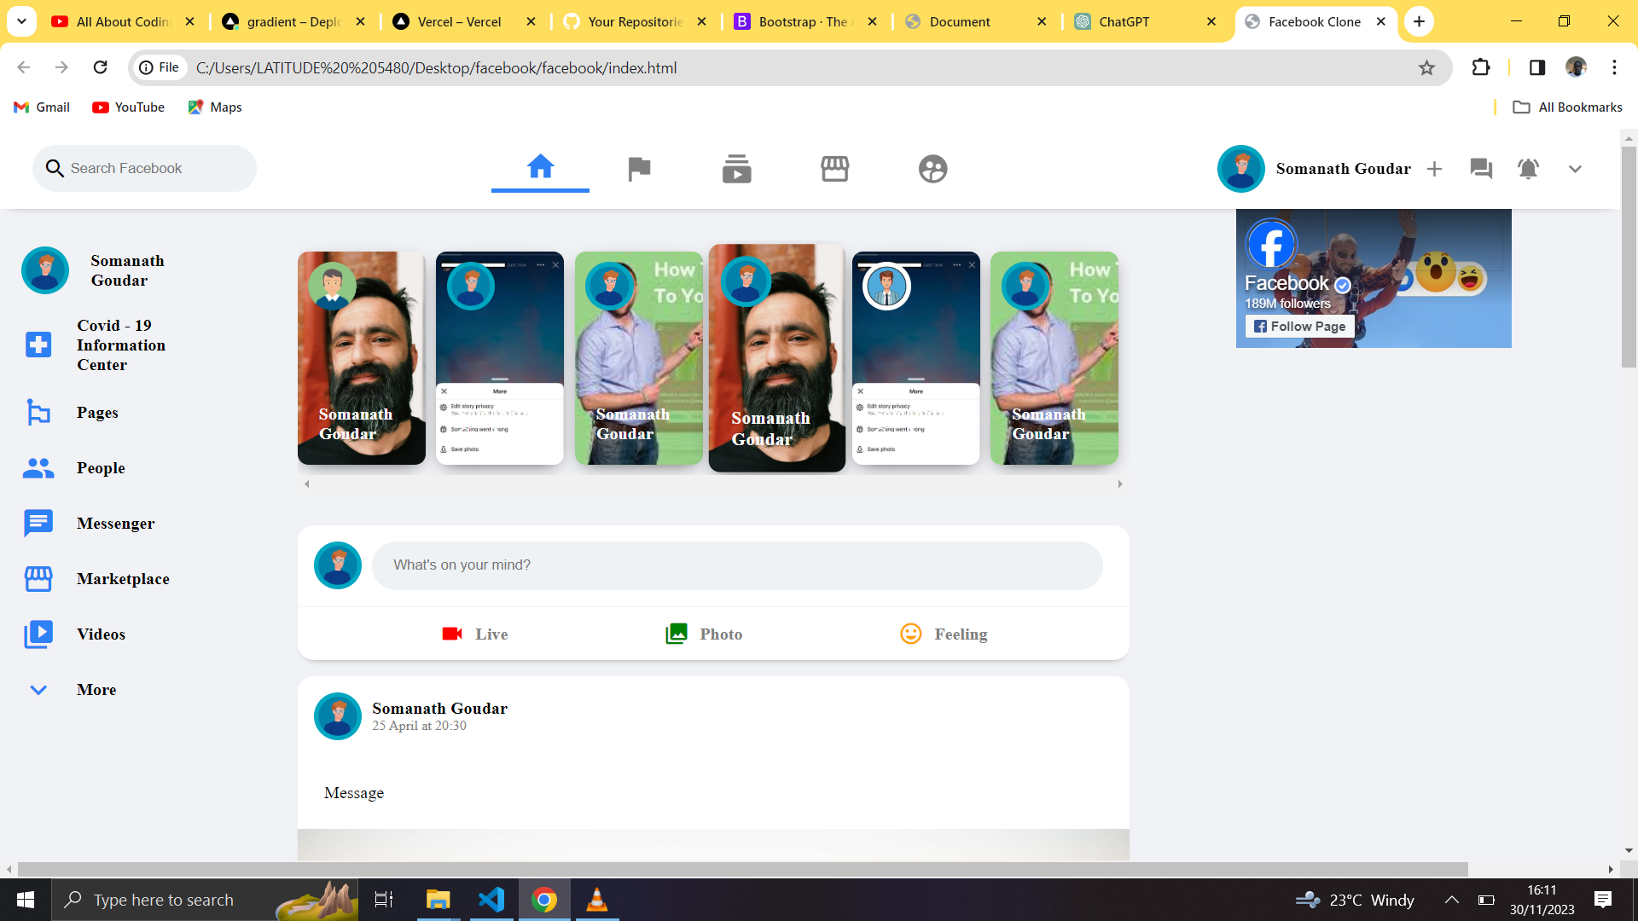The width and height of the screenshot is (1638, 921).
Task: Select Messenger in the left sidebar
Action: point(115,524)
